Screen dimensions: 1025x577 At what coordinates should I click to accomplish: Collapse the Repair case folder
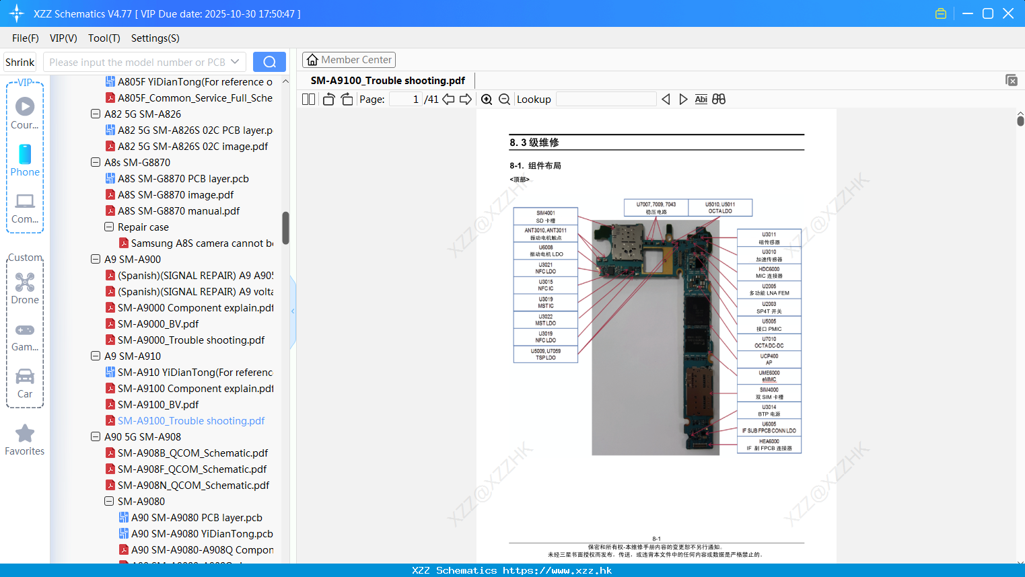(x=109, y=227)
